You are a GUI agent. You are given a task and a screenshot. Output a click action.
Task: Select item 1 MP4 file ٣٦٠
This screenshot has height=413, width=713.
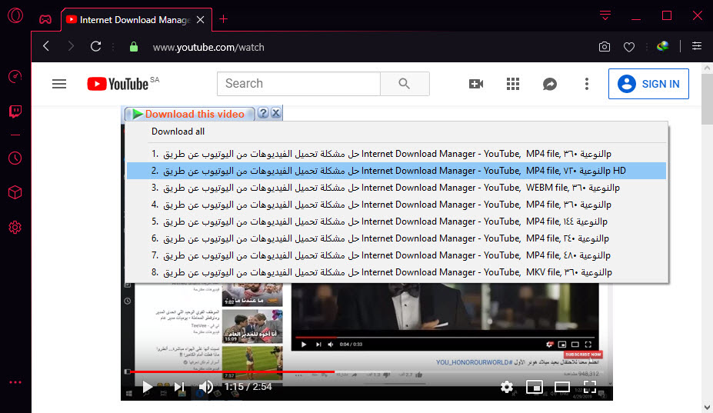pos(396,154)
